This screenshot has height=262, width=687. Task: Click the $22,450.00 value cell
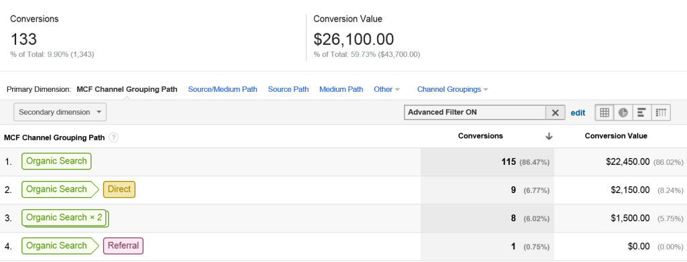tap(628, 162)
